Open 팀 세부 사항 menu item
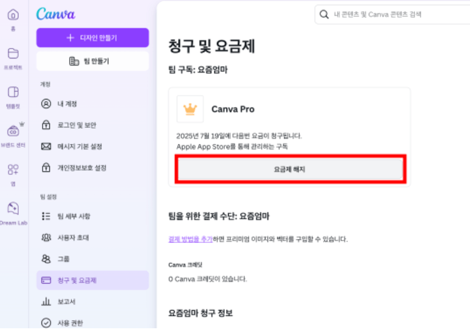Image resolution: width=470 pixels, height=330 pixels. click(x=92, y=216)
